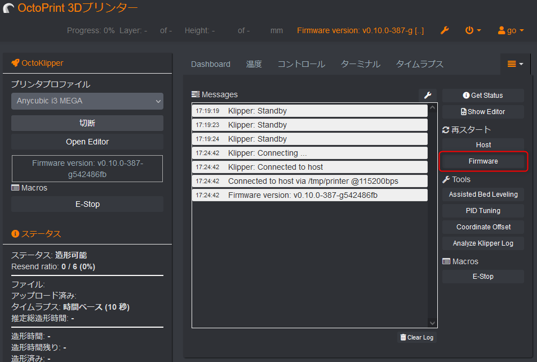537x362 pixels.
Task: Open the tab overflow list menu
Action: 515,64
